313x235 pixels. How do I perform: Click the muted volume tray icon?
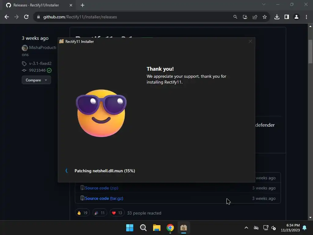point(274,228)
